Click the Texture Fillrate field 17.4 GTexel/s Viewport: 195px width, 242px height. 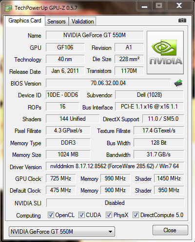click(x=159, y=131)
